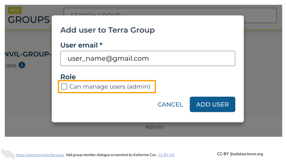287x161 pixels.
Task: Click the partially hidden 'cess' access text
Action: tap(11, 65)
